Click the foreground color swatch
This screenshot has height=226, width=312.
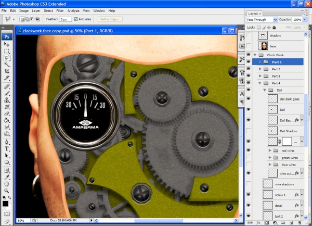point(5,204)
